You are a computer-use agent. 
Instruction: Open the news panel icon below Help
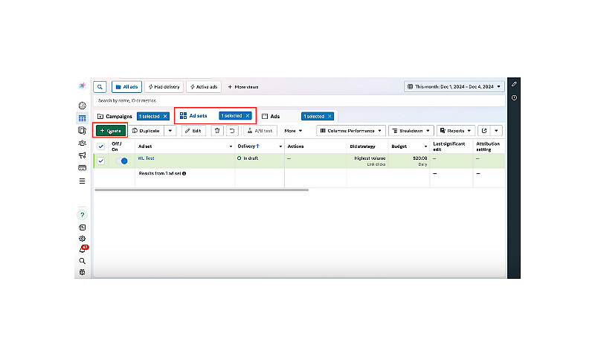83,228
